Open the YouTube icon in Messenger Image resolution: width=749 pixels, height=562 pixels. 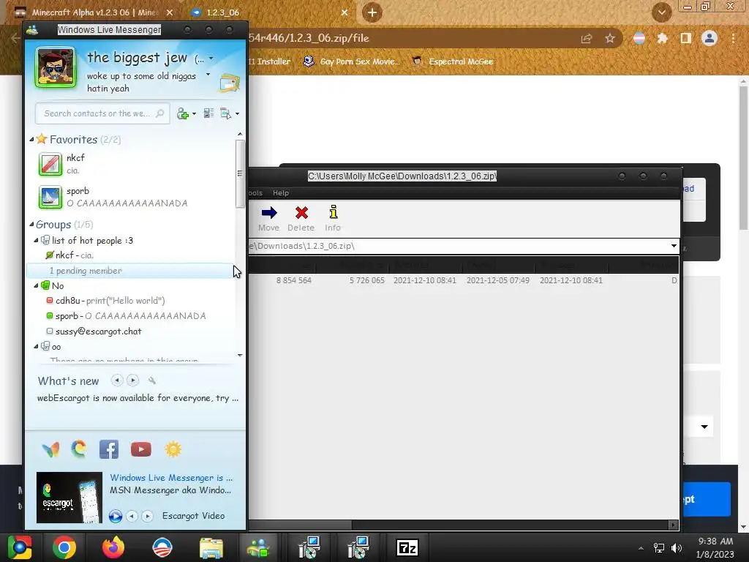141,449
